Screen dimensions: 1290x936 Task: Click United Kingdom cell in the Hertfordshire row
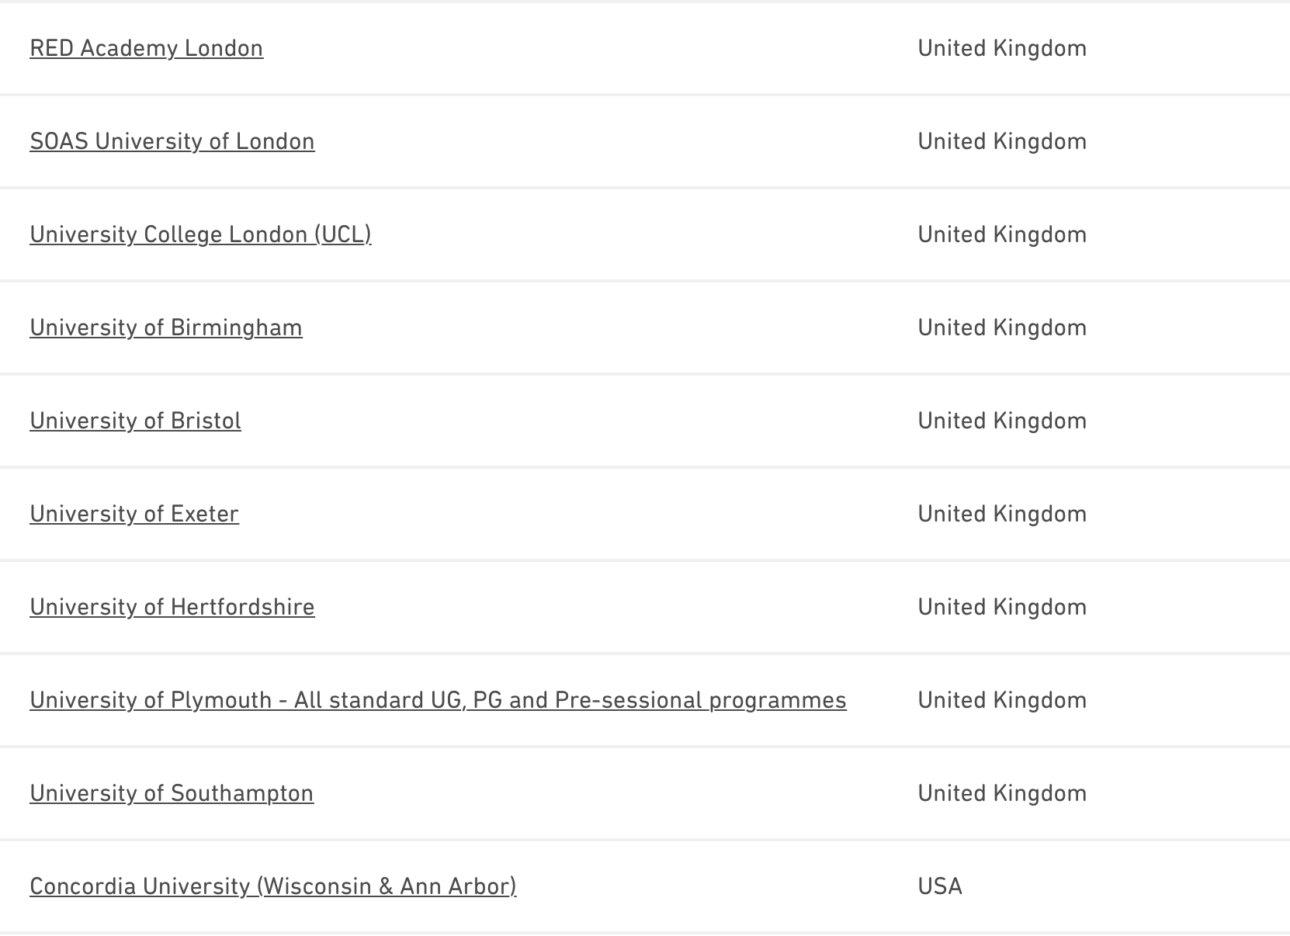pos(1001,607)
